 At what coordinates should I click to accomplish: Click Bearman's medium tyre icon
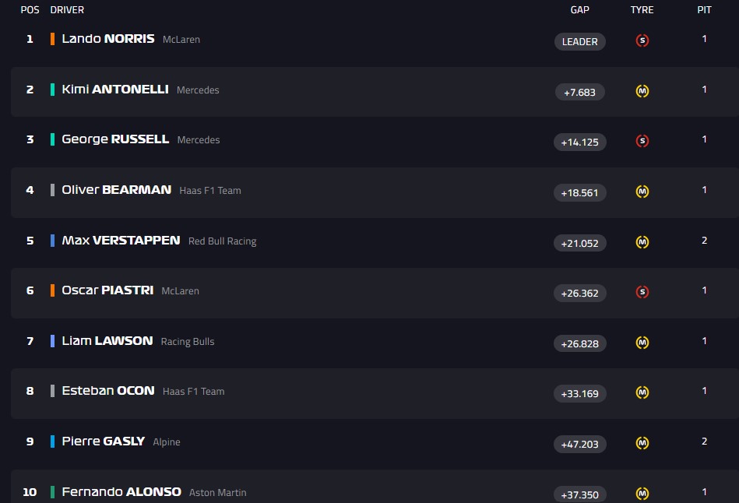pos(642,192)
